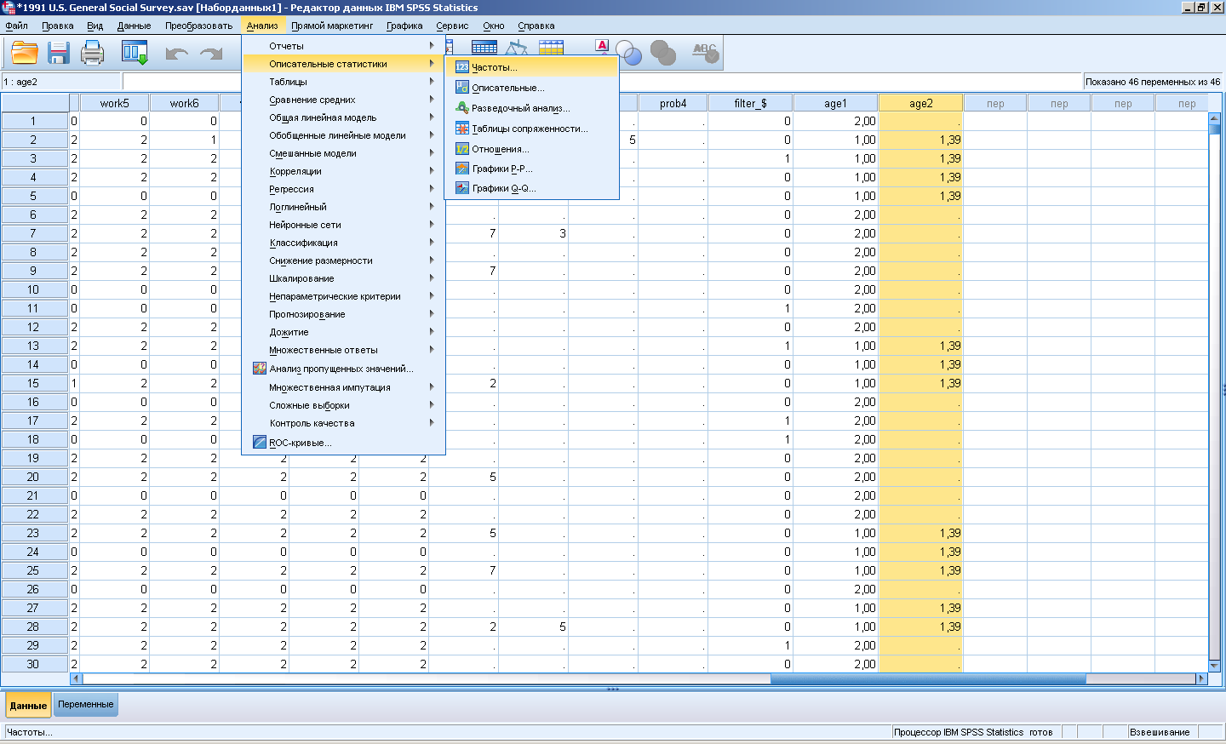
Task: Click the Open data file folder icon
Action: [x=25, y=54]
